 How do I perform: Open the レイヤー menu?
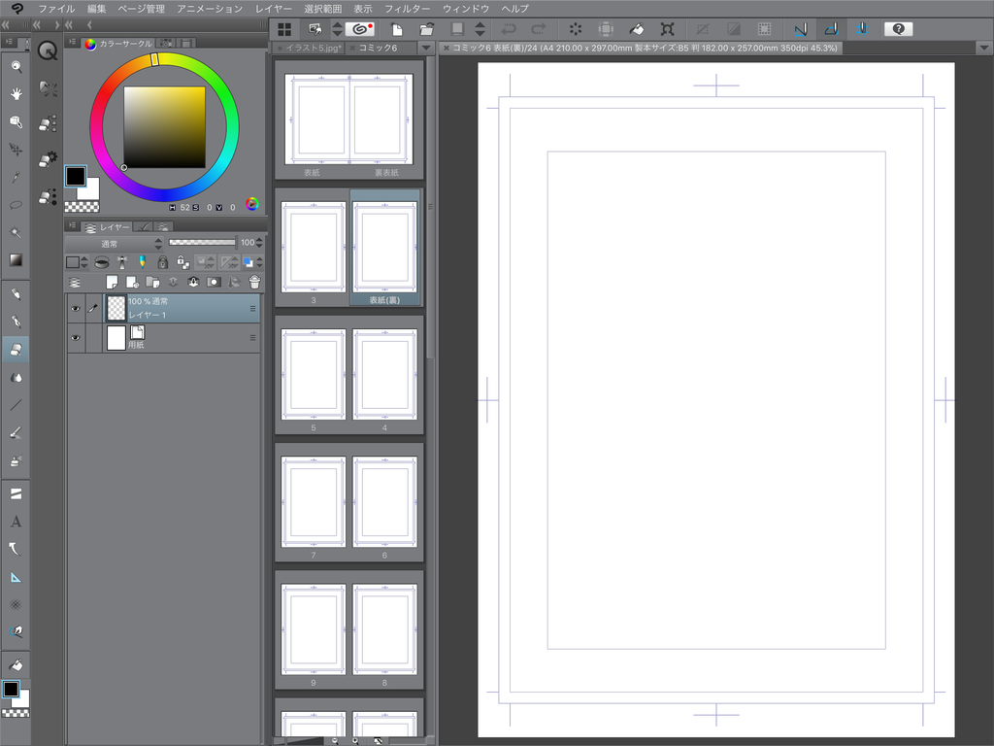click(273, 9)
